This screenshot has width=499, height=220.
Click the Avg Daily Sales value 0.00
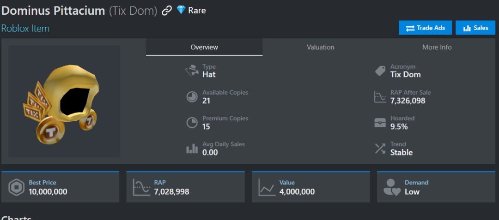tap(210, 152)
